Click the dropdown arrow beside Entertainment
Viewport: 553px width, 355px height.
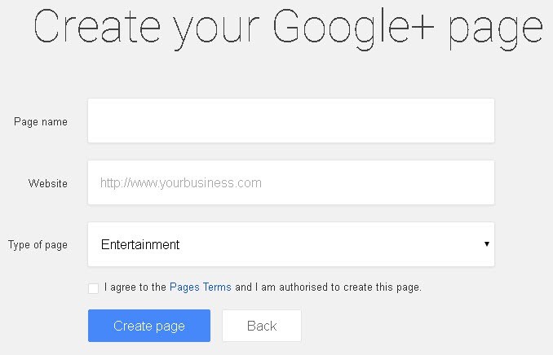[486, 244]
